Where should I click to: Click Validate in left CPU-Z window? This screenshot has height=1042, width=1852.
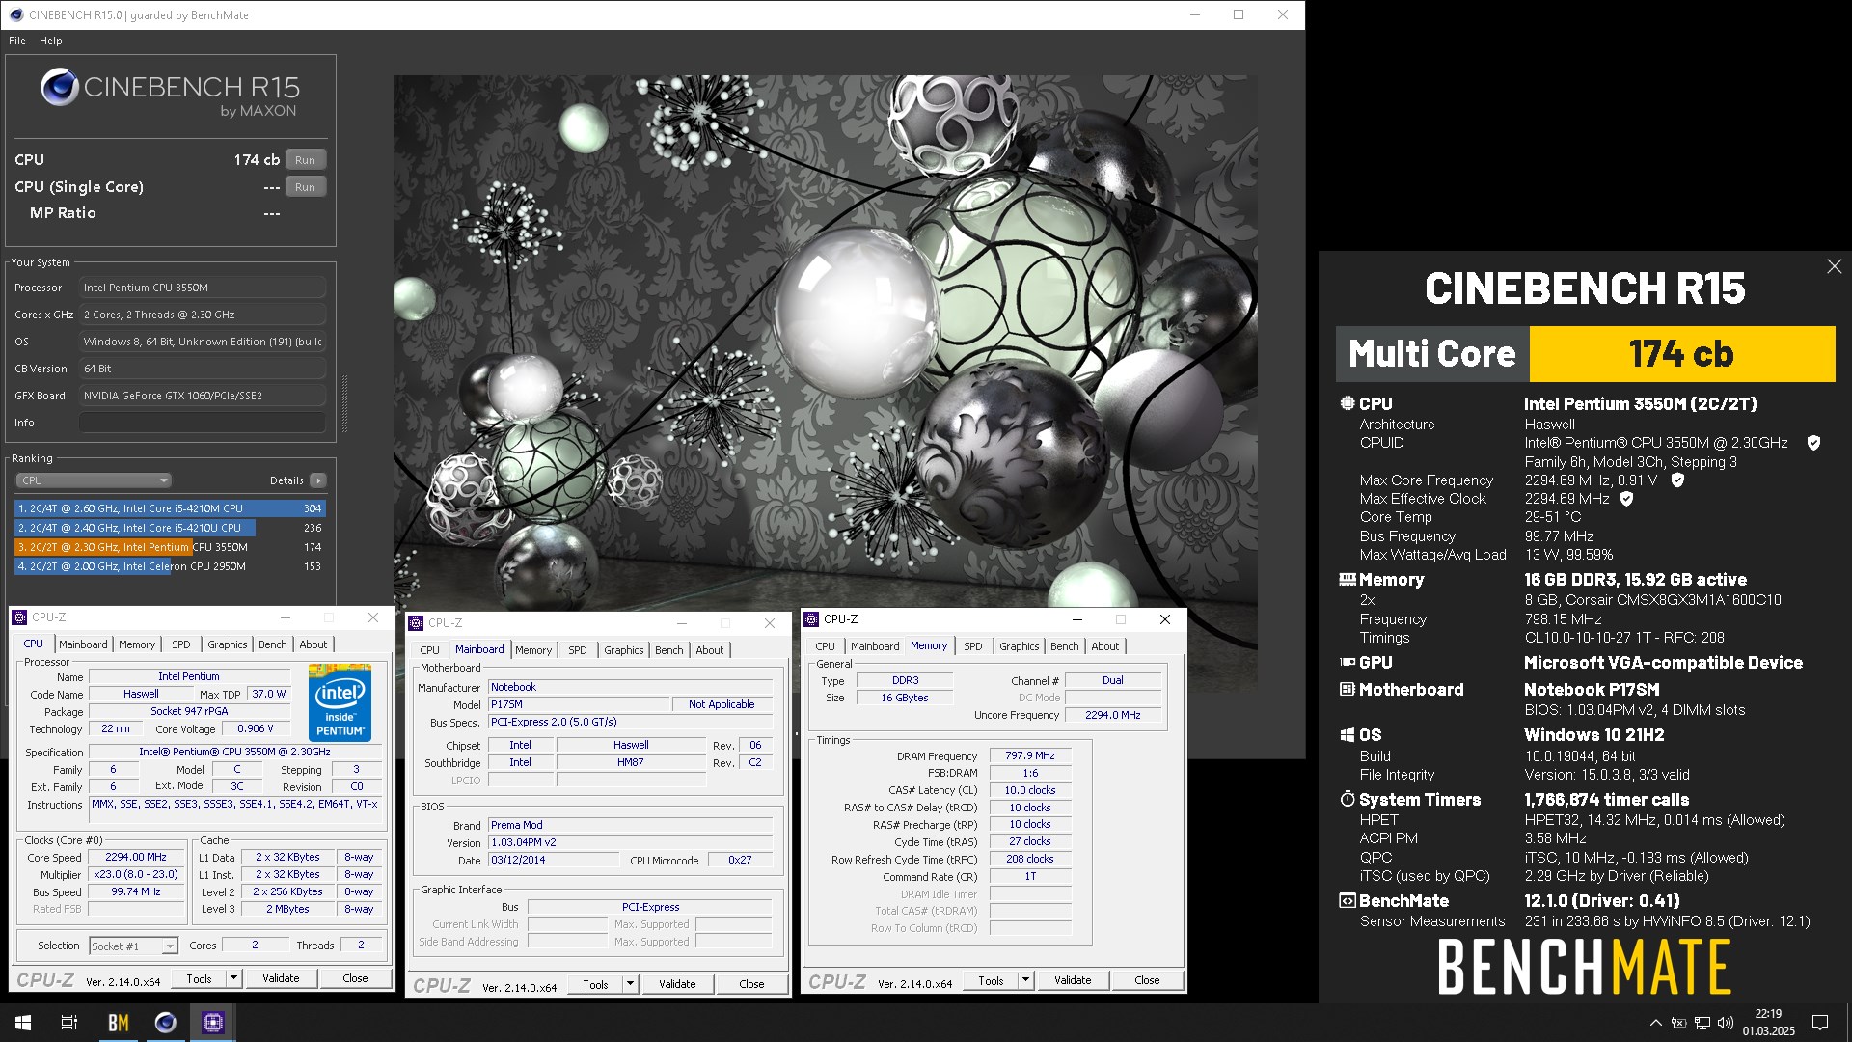pyautogui.click(x=281, y=978)
